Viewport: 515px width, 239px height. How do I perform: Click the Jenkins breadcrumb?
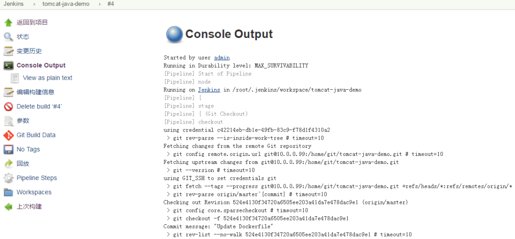pyautogui.click(x=13, y=4)
